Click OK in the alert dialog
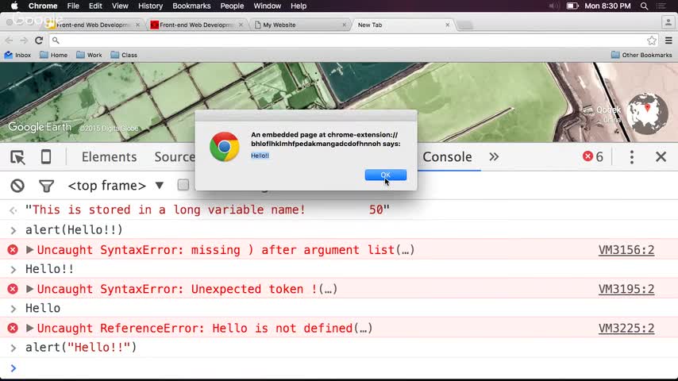The height and width of the screenshot is (381, 678). pyautogui.click(x=385, y=175)
